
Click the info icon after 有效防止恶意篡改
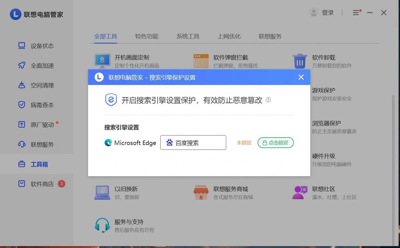click(x=268, y=100)
